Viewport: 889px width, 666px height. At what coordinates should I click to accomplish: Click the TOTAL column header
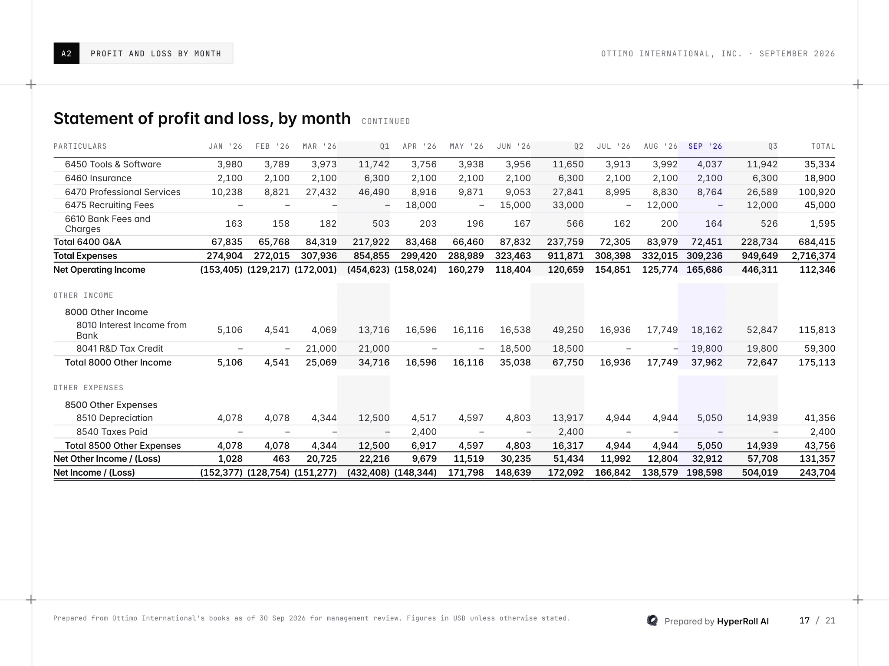[x=823, y=147]
